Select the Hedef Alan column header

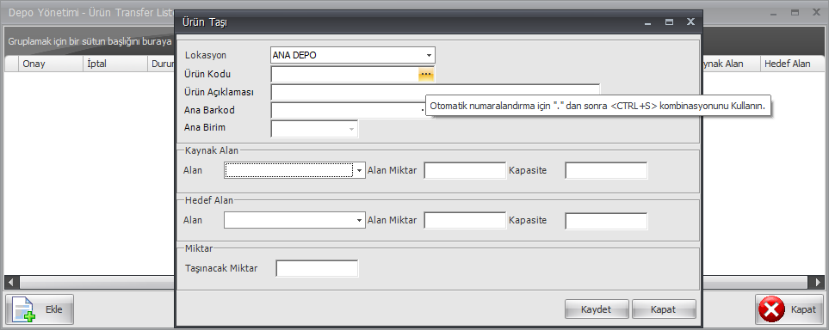(787, 64)
